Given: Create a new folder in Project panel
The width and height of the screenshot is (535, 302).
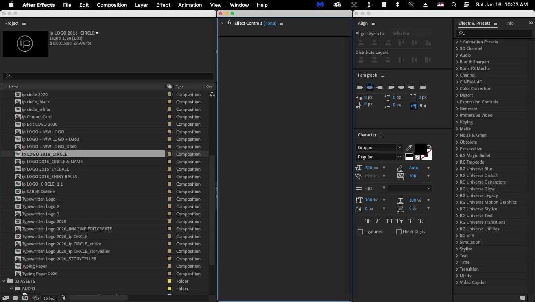Looking at the screenshot, I should tap(15, 298).
